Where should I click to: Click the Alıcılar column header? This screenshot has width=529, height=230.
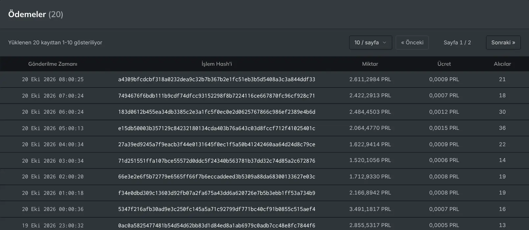click(502, 64)
